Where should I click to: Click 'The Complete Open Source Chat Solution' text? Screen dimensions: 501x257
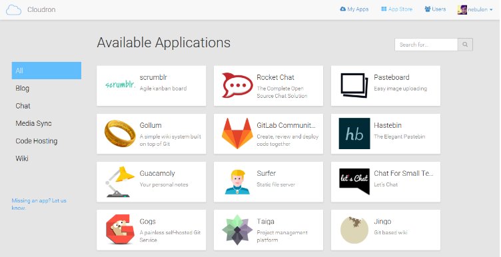(x=282, y=92)
